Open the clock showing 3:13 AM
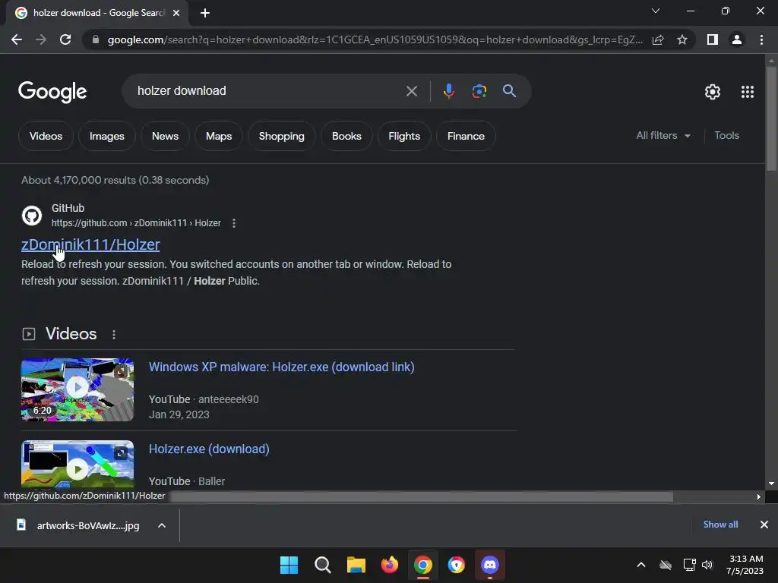778x583 pixels. click(x=745, y=565)
